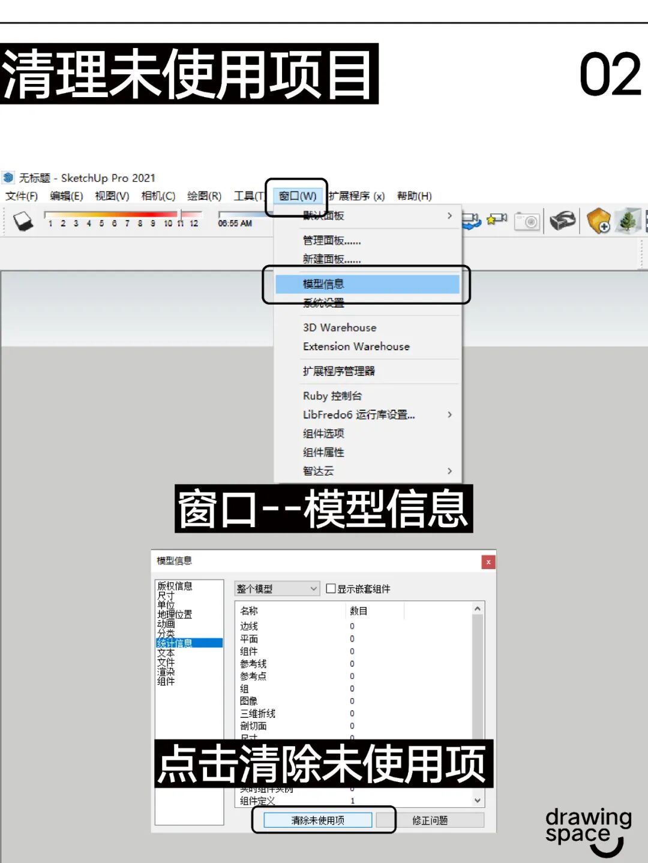Click the 清除未使用项 button

318,820
